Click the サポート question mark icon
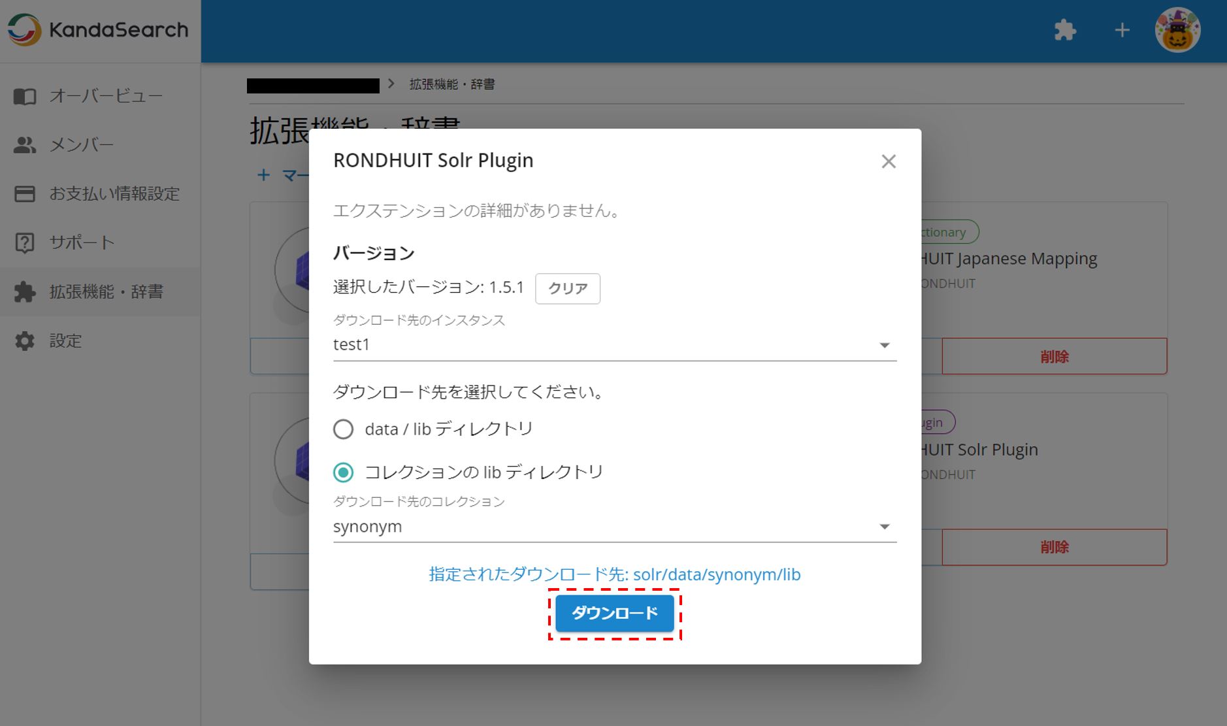Screen dimensions: 1227x726 pyautogui.click(x=25, y=243)
